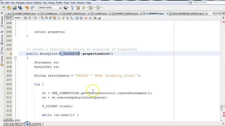This screenshot has width=225, height=126.
Task: Click Shift Line Right icon
Action: point(81,18)
